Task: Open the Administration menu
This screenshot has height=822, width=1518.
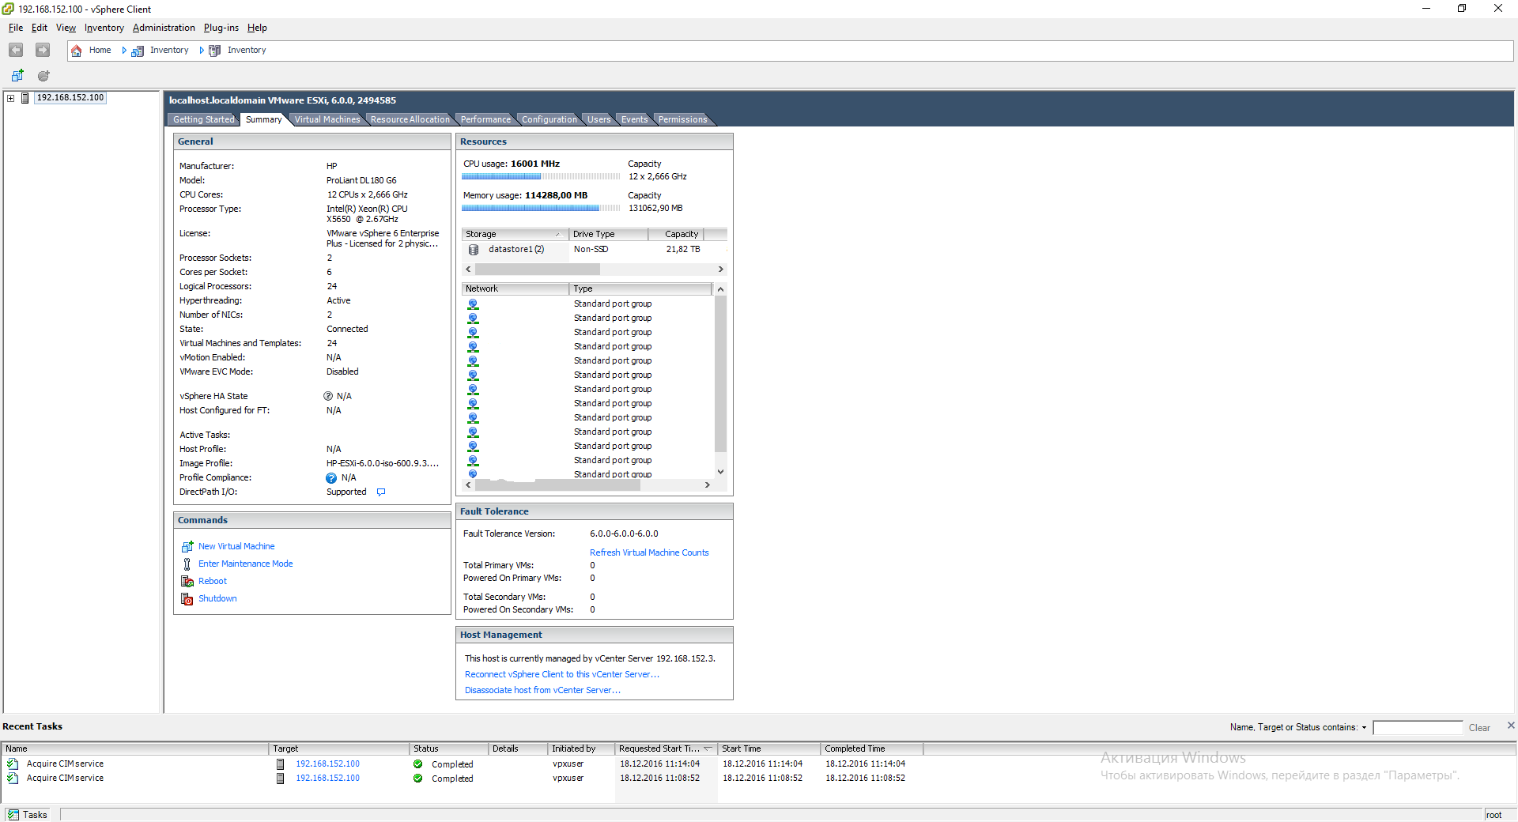Action: (x=164, y=28)
